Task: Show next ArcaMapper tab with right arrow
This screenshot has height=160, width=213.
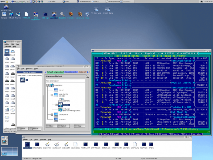Action: click(88, 72)
